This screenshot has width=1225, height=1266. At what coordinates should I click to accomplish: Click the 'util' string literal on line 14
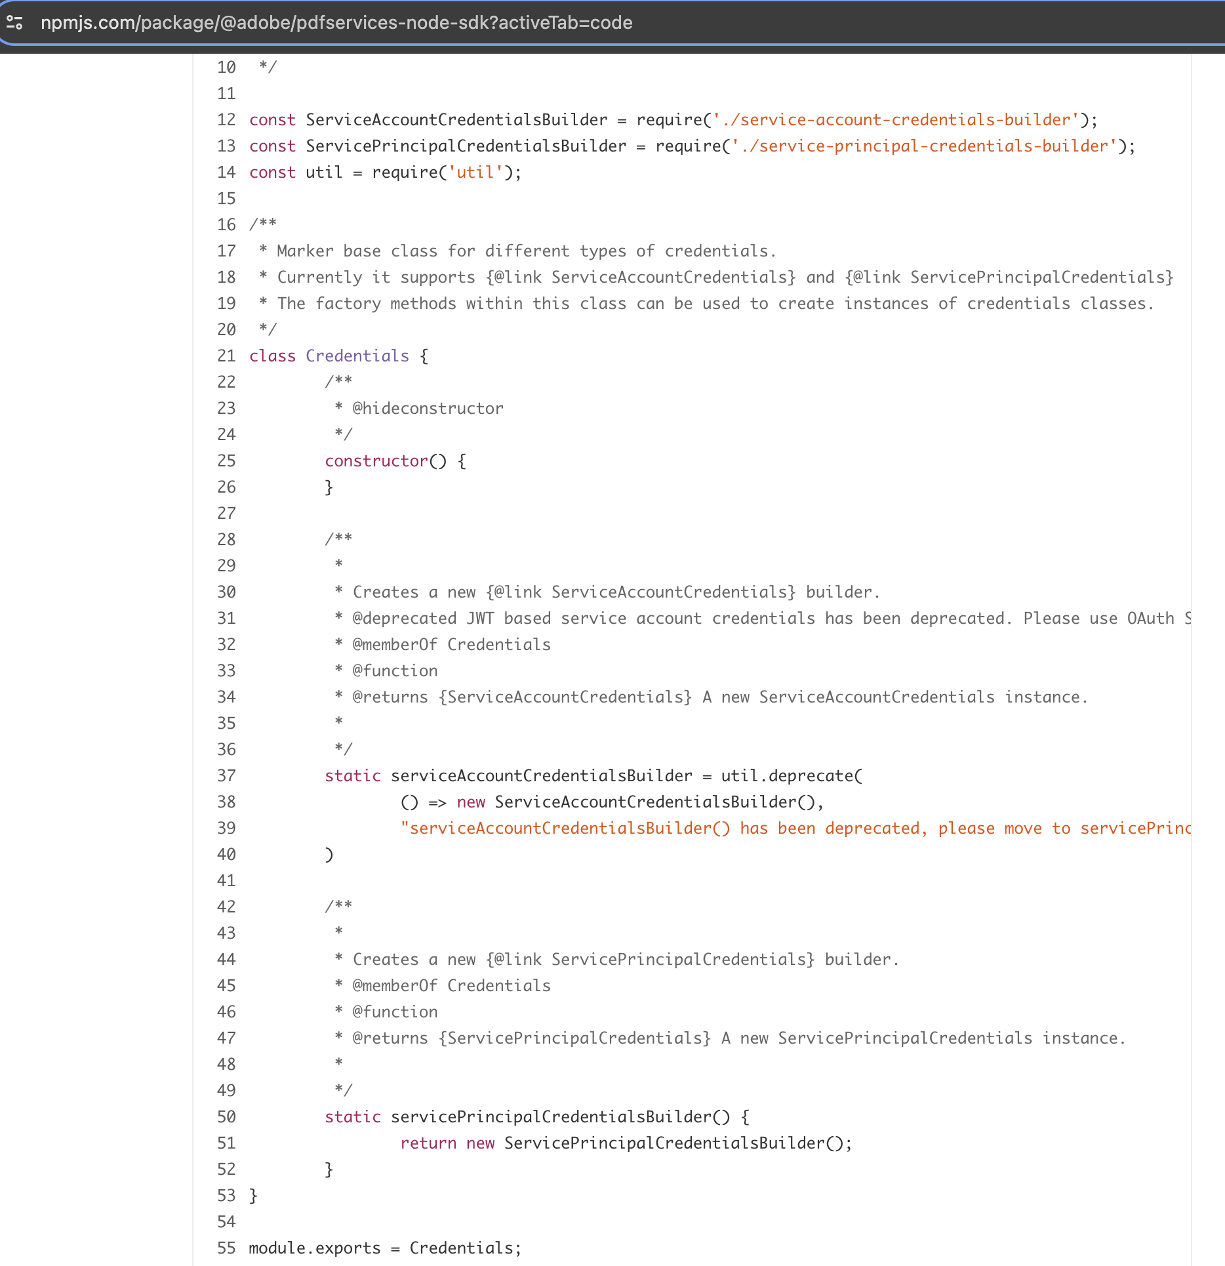tap(475, 172)
